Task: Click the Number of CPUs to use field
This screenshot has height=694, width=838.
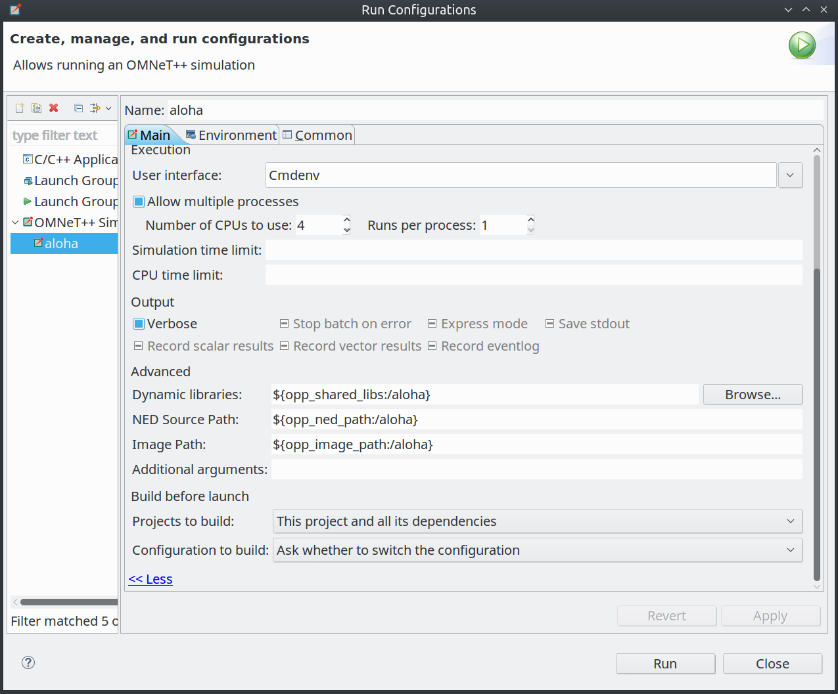Action: click(x=319, y=225)
